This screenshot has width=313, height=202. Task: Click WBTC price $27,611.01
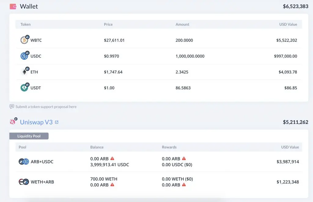tap(114, 40)
